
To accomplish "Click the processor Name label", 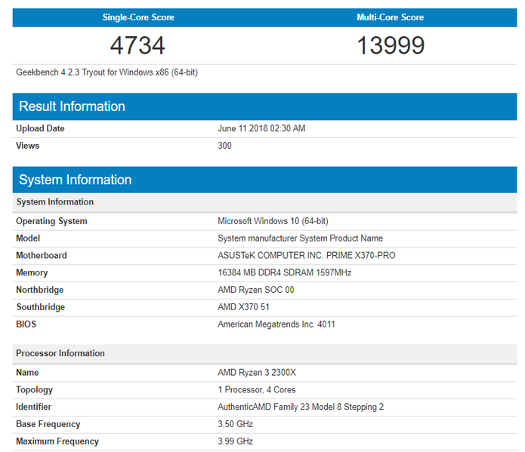I will coord(27,372).
